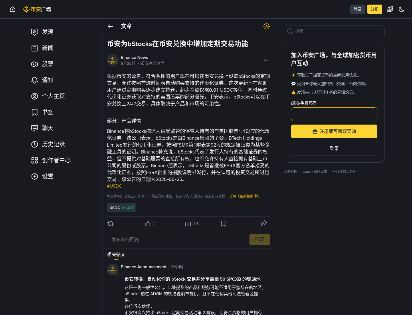
Task: Open 创作者中心 in the sidebar
Action: coord(51,160)
